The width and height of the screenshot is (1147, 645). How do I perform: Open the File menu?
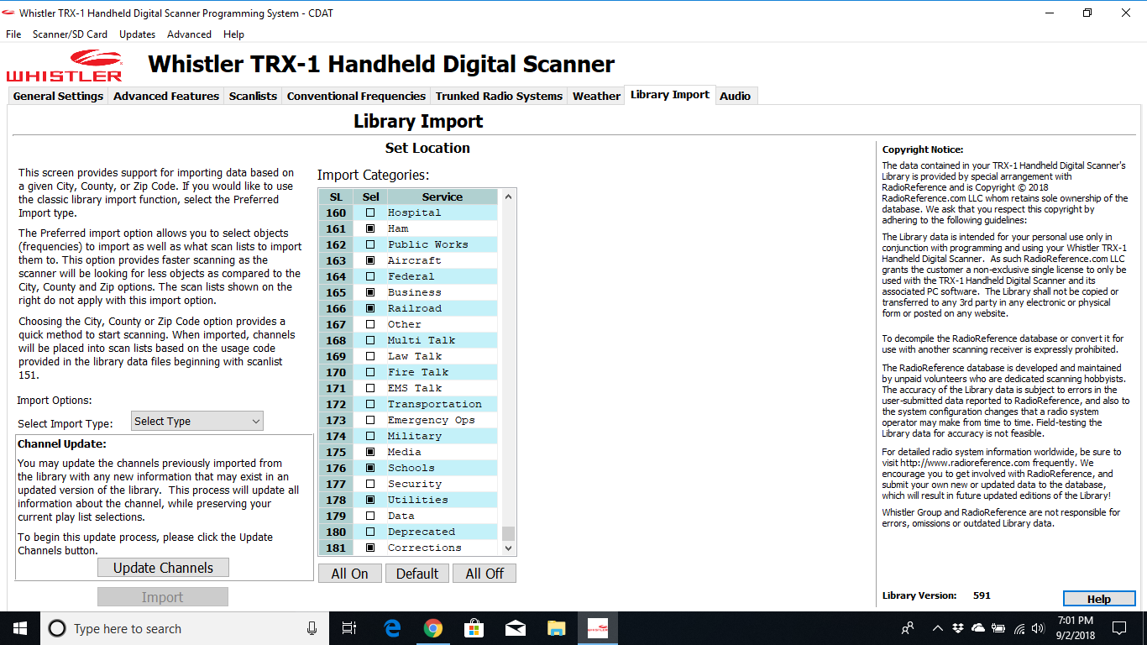pyautogui.click(x=13, y=34)
